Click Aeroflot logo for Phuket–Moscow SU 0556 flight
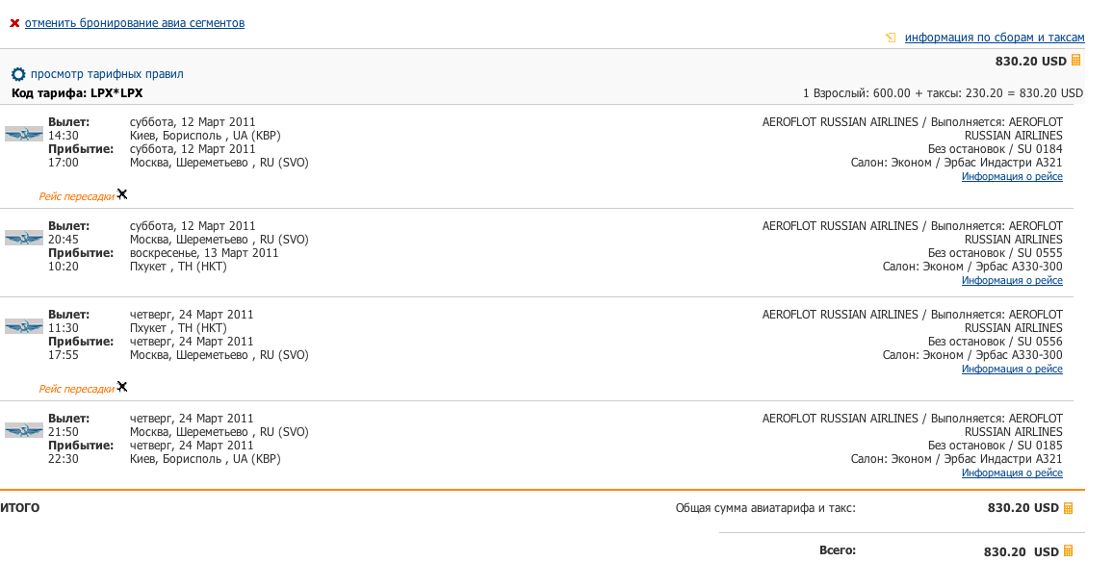Screen dimensions: 1113x587 24,327
